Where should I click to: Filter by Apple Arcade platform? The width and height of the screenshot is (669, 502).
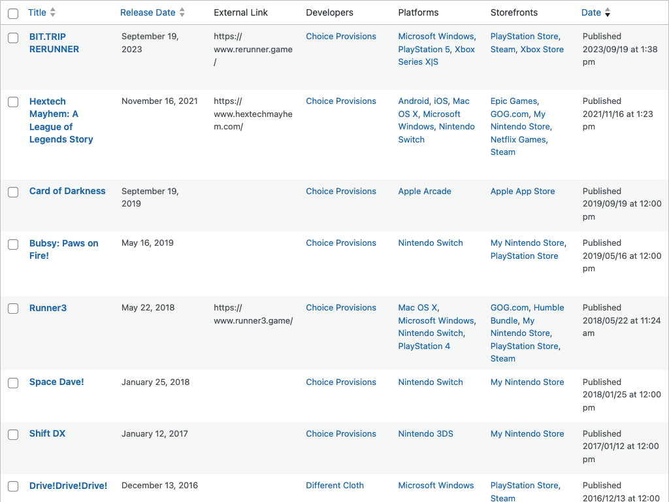click(425, 191)
